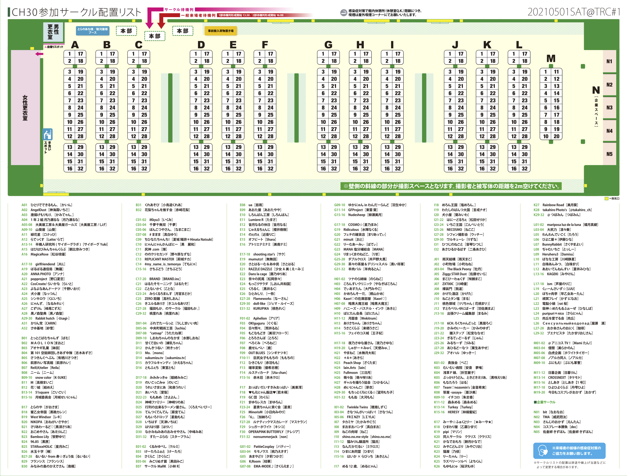Click the blue 来場者の皆様の感染症対策 banner
Image resolution: width=627 pixels, height=476 pixels.
[569, 451]
